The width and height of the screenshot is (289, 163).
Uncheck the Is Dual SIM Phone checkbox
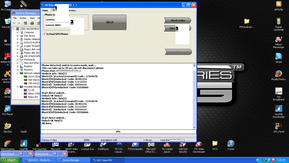[x=44, y=34]
